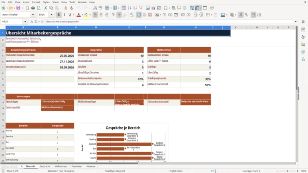Insert a hyperlink using the globe icon
The height and width of the screenshot is (173, 308).
tap(173, 8)
